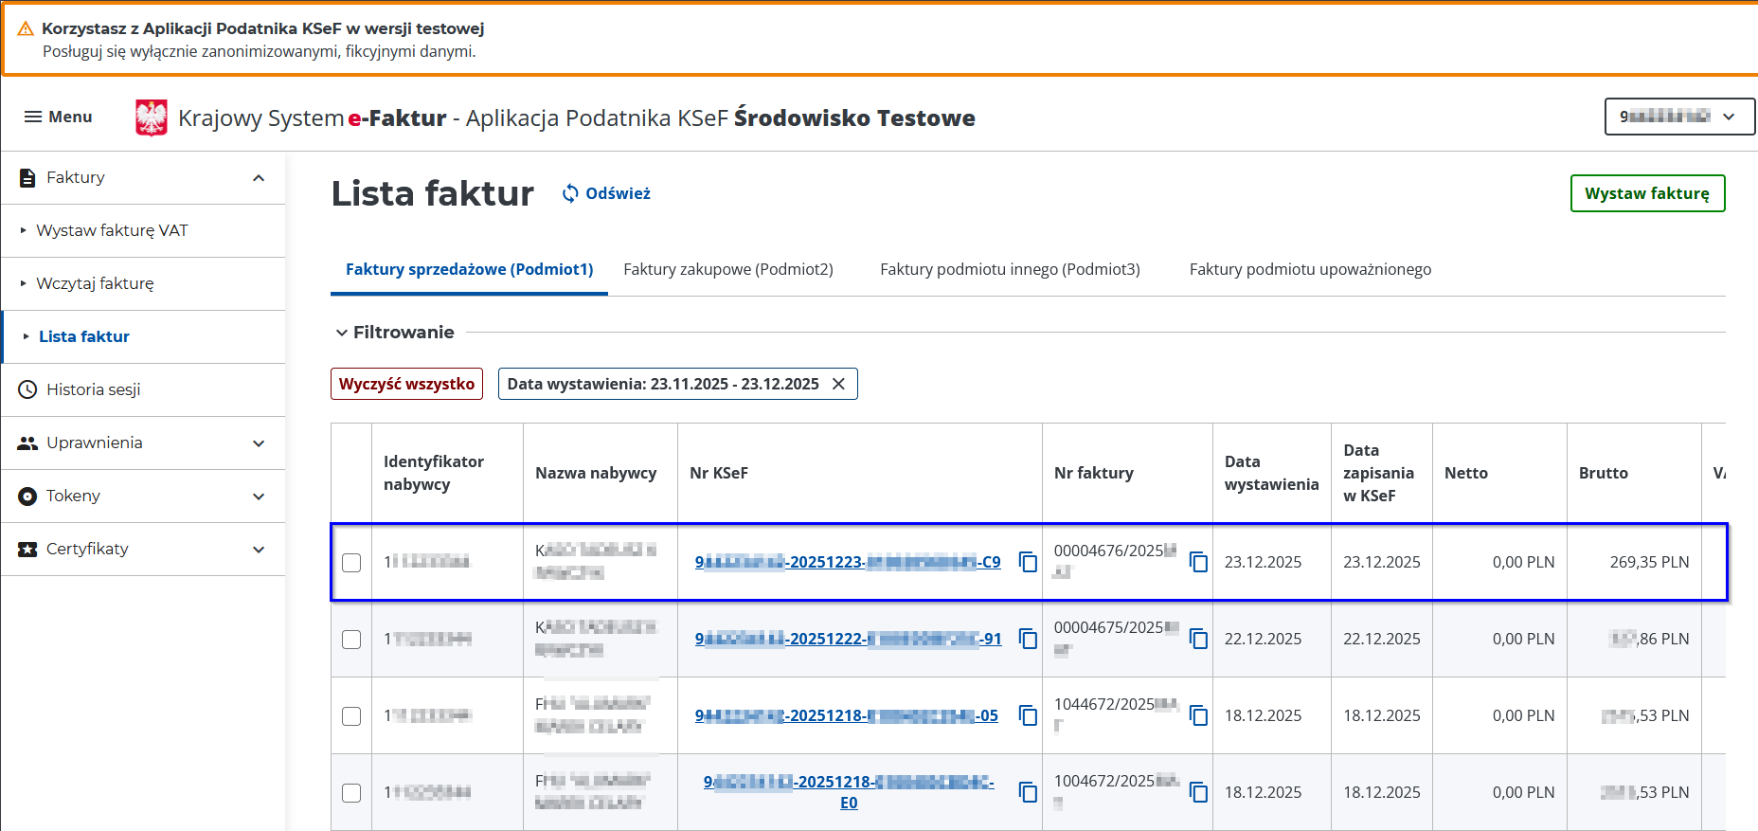This screenshot has height=831, width=1758.
Task: Open the hamburger Menu icon
Action: click(x=33, y=117)
